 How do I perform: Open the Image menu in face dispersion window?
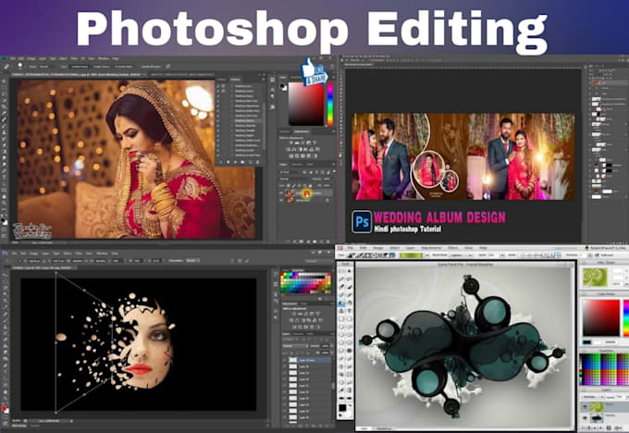click(33, 254)
